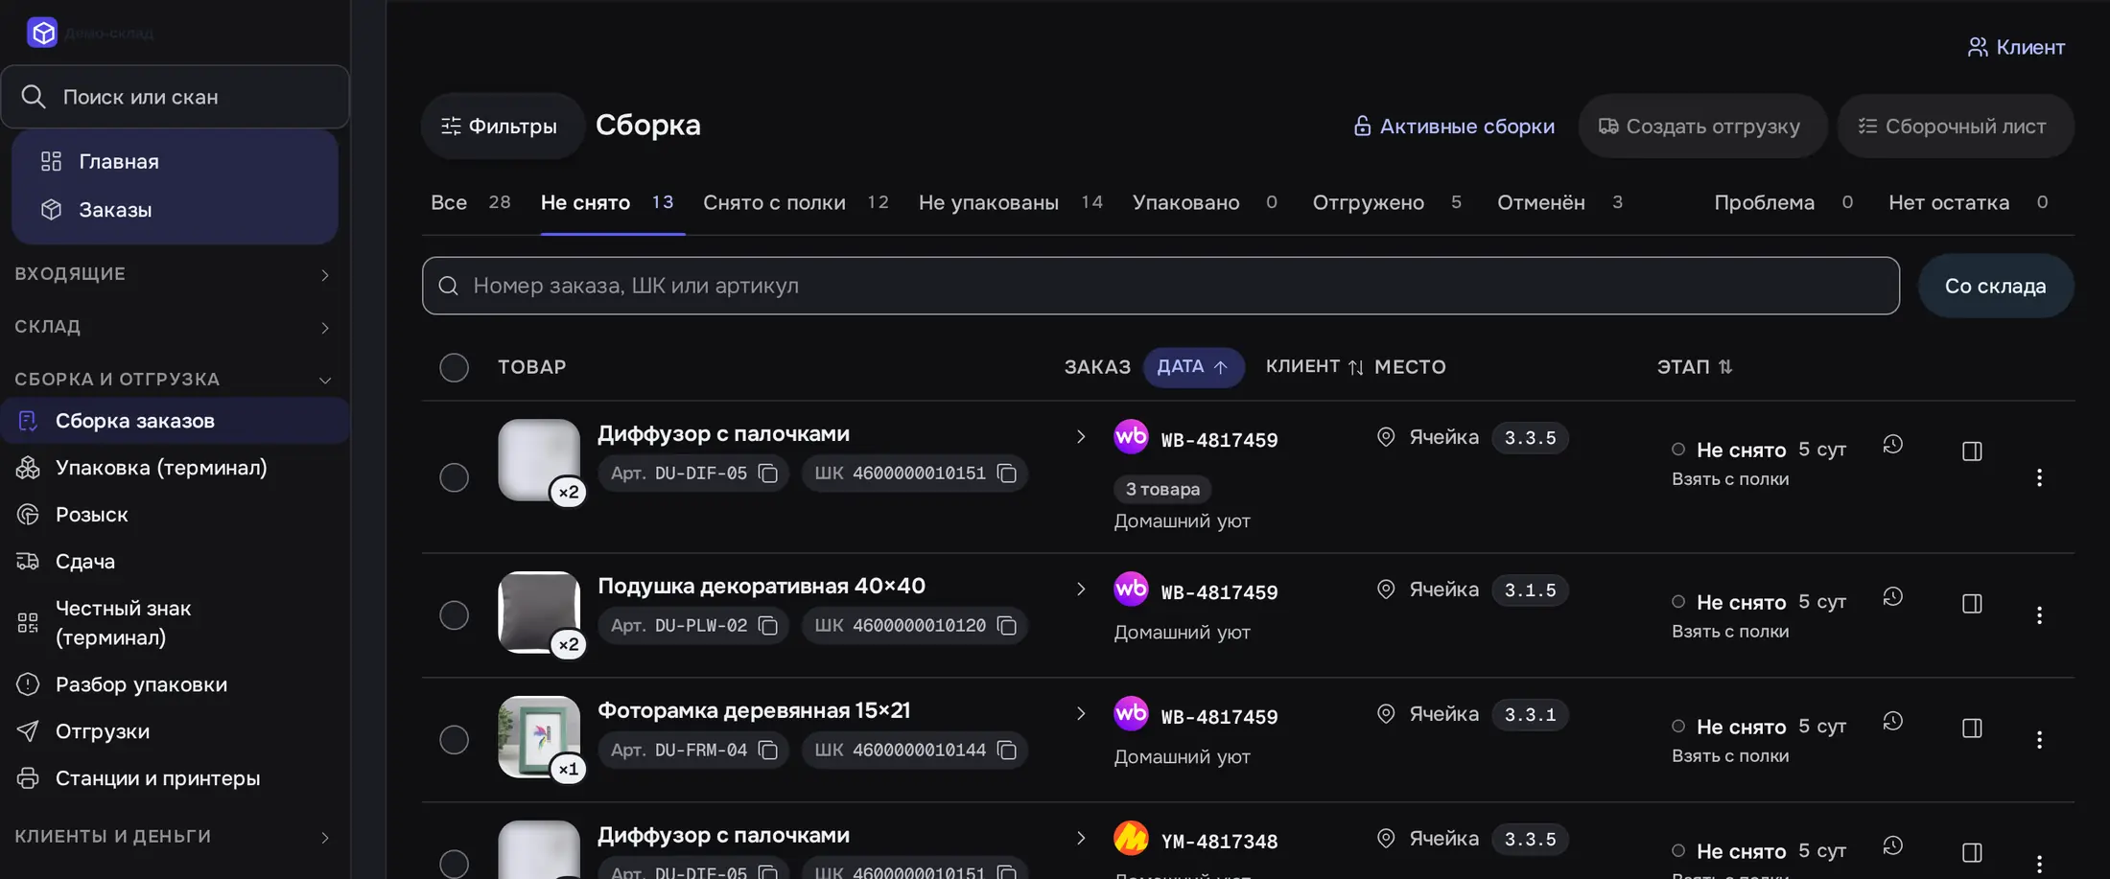The width and height of the screenshot is (2110, 879).
Task: Open more options for Фоторамка деревянная row
Action: (2039, 740)
